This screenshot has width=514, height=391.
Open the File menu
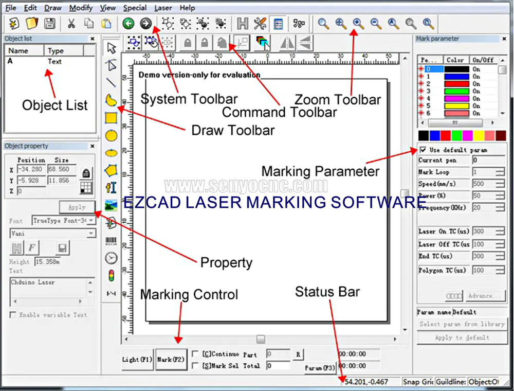point(11,8)
